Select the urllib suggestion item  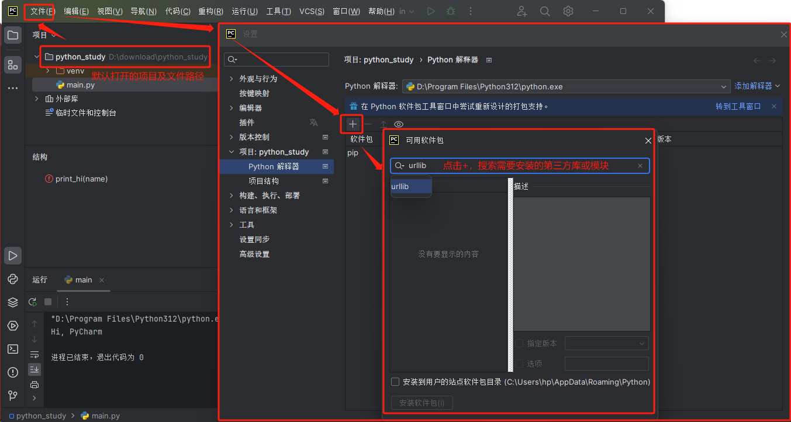tap(411, 186)
